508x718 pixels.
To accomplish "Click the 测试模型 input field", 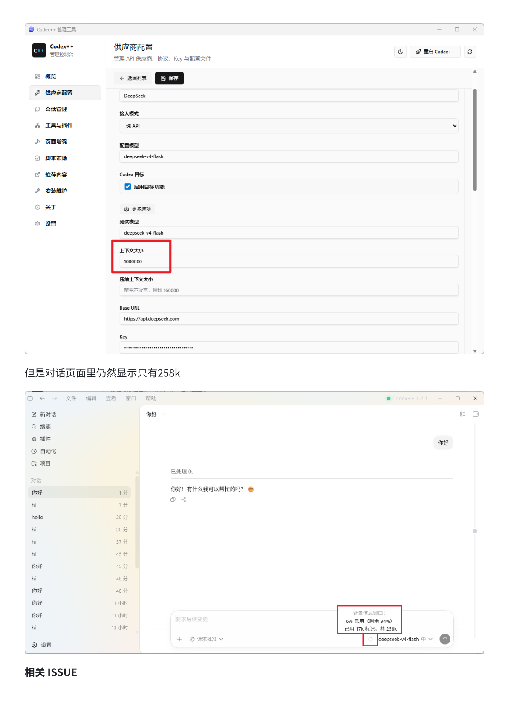I will coord(289,233).
